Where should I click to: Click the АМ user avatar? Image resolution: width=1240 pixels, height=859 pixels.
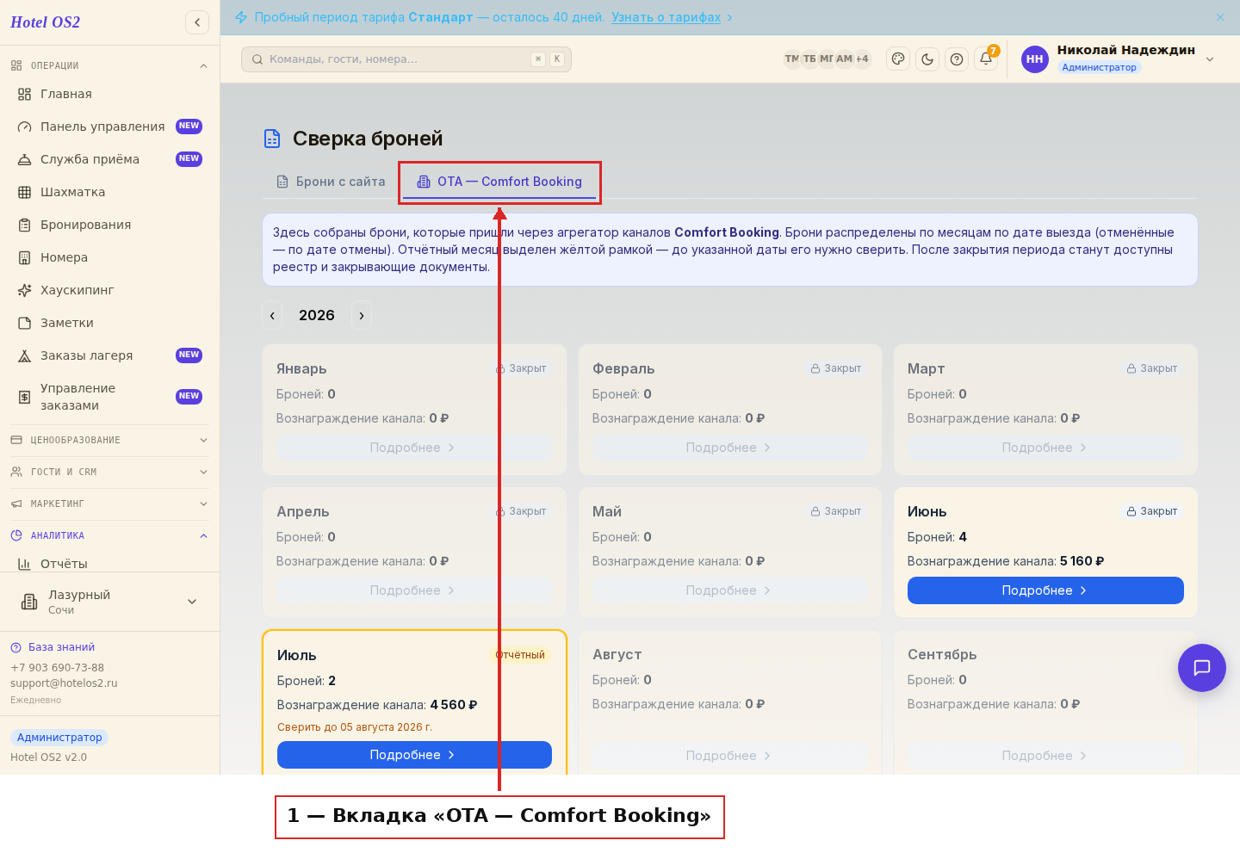(844, 59)
